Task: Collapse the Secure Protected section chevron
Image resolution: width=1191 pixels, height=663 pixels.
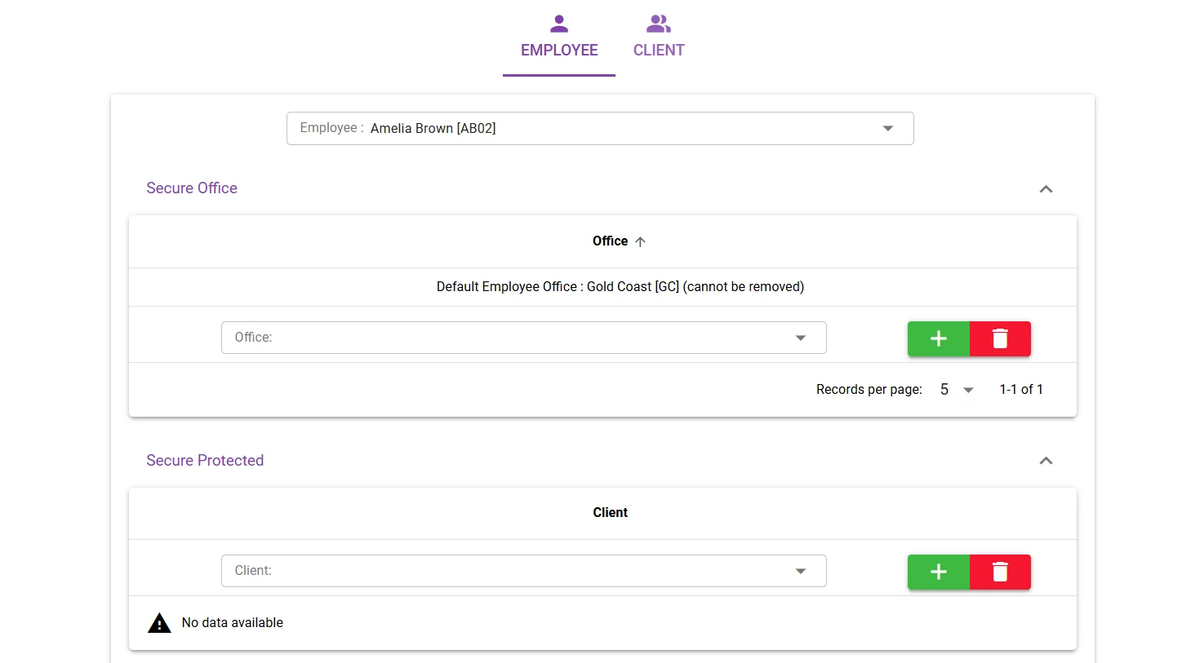Action: pos(1046,461)
